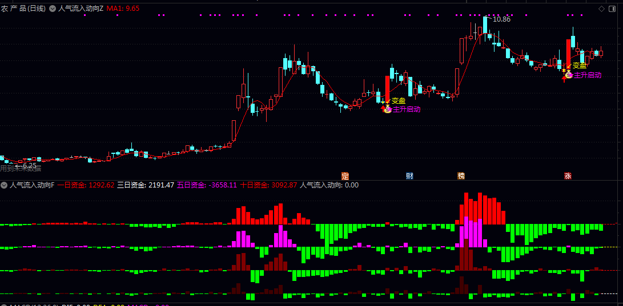Click the 农产品(日线) chart title
623x306 pixels.
[x=23, y=9]
